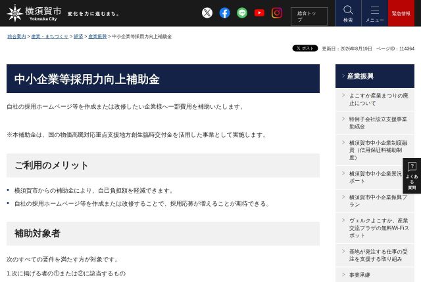Go to 総合案内 breadcrumb link

click(x=16, y=36)
